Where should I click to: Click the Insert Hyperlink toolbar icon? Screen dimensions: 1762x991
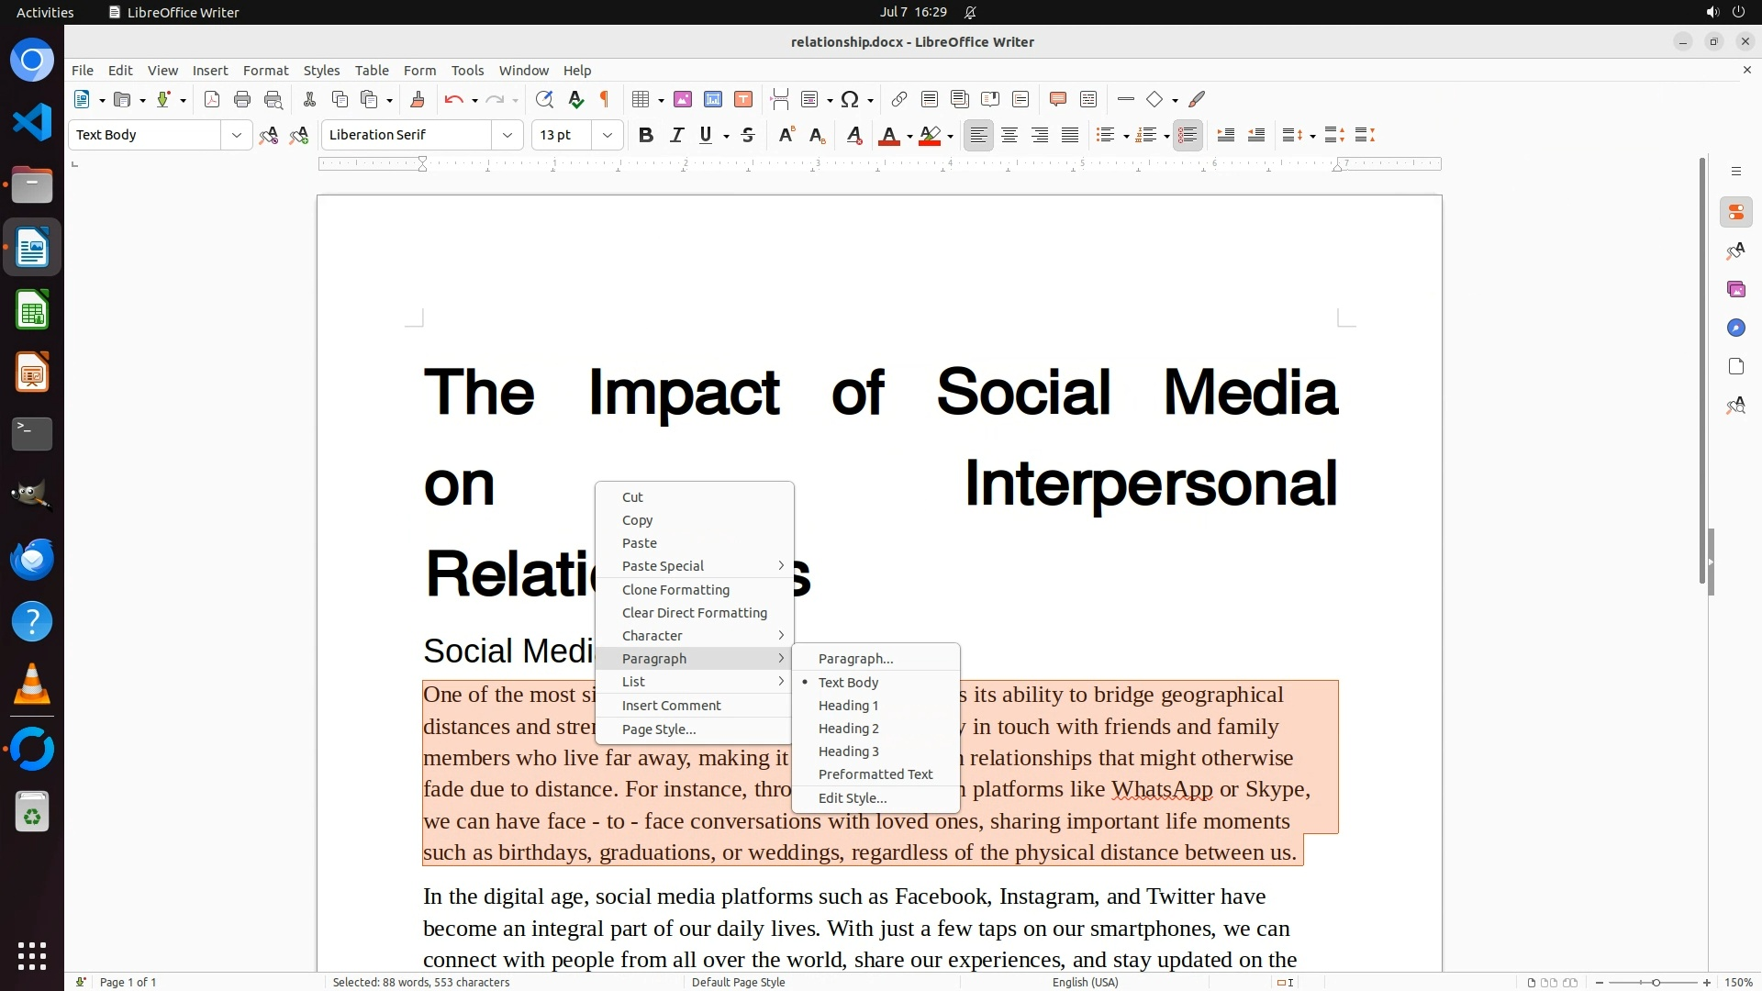(899, 99)
